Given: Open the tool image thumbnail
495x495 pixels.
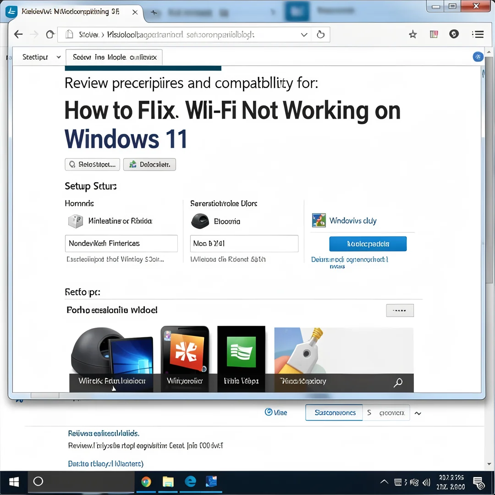Looking at the screenshot, I should pos(344,360).
